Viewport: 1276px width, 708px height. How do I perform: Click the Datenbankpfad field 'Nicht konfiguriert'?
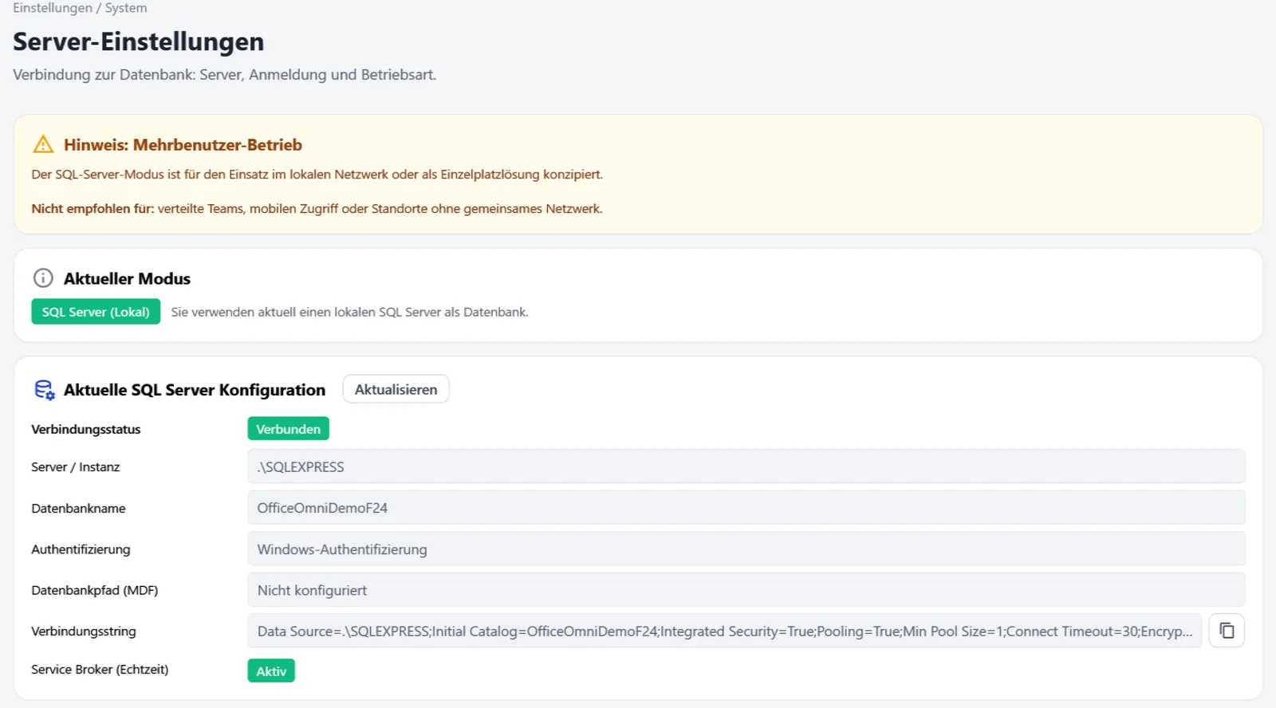[x=746, y=590]
